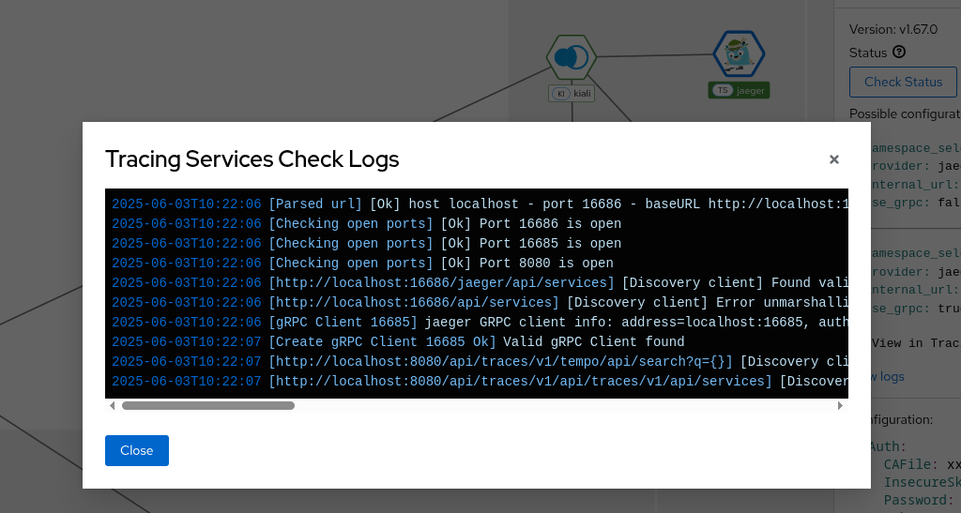
Task: Click the Status help question-mark icon
Action: coord(899,52)
